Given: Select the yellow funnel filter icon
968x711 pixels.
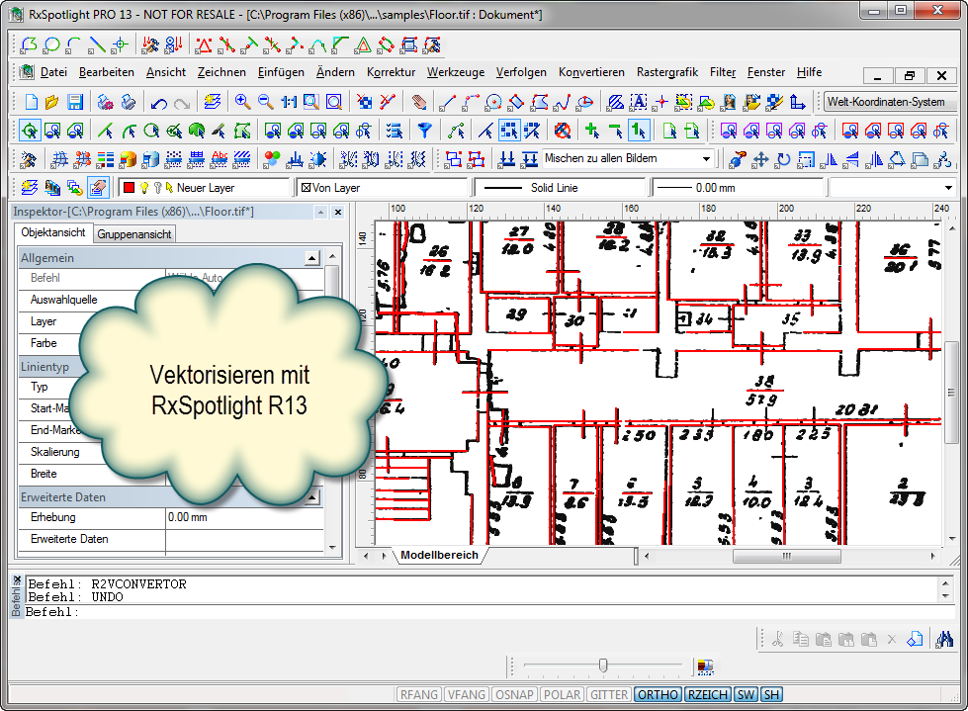Looking at the screenshot, I should 424,130.
